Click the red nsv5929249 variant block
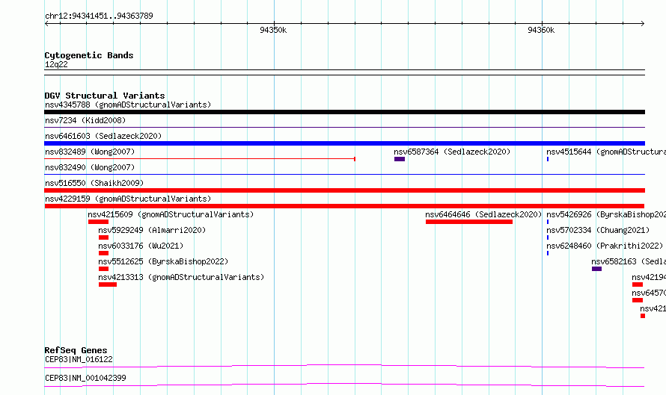This screenshot has width=666, height=395. (103, 237)
